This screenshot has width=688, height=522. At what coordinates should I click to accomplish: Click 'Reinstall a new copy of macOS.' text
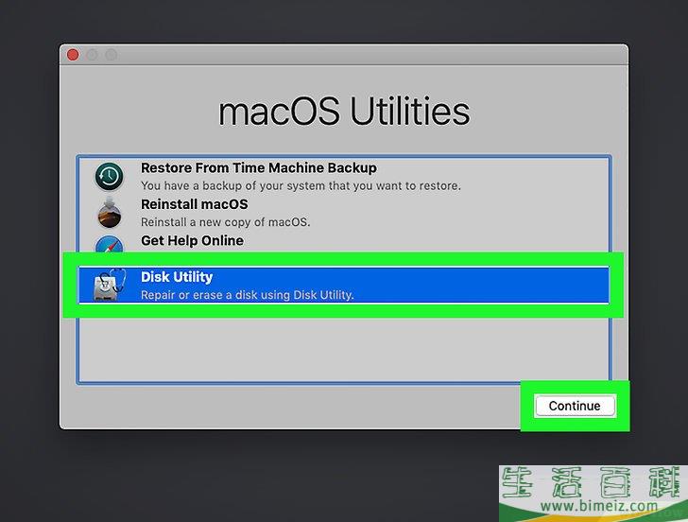coord(225,222)
